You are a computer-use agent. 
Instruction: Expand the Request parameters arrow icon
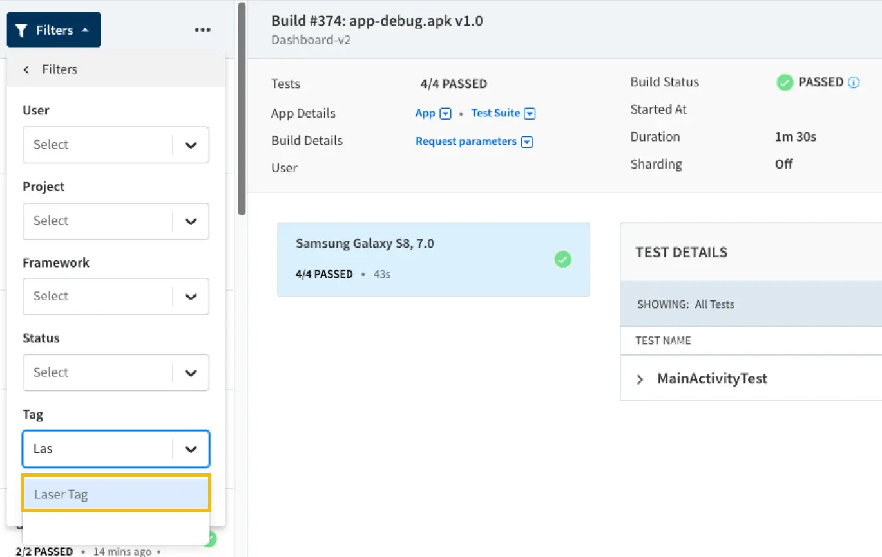[526, 142]
